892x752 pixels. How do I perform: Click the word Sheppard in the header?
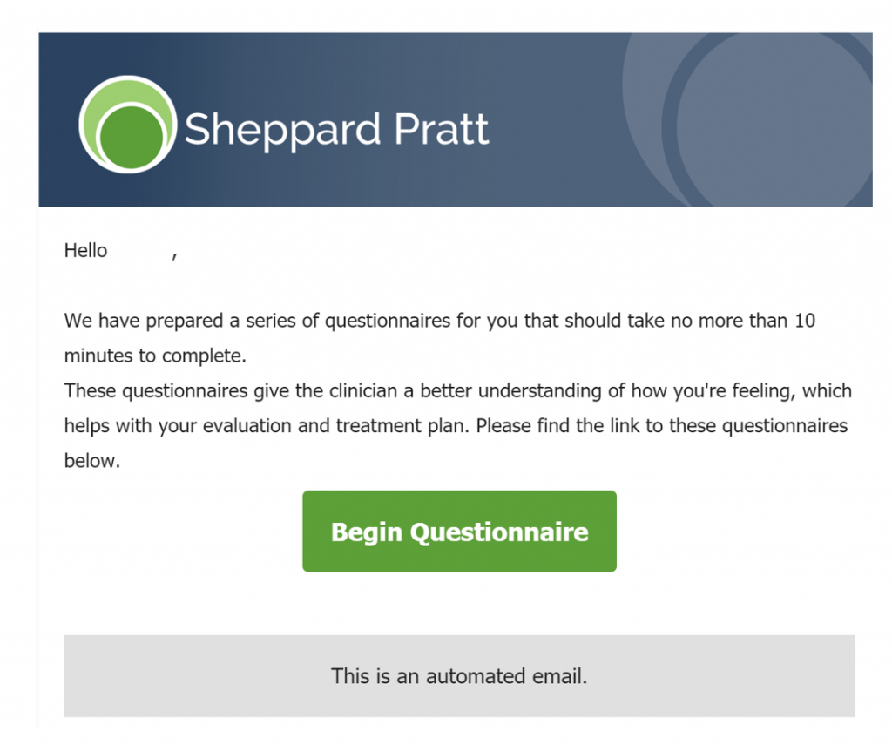pyautogui.click(x=282, y=131)
